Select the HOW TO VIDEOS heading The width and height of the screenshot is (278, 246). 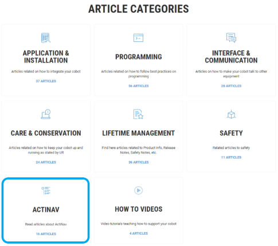(139, 209)
